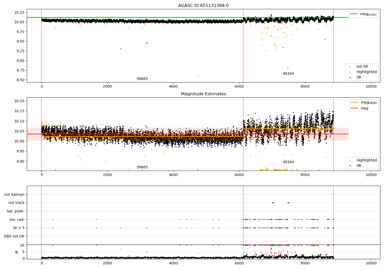Viewport: 384px width, 269px height.
Task: Click x-axis tick 4000 under Magnitude Estimates plot
Action: click(173, 175)
